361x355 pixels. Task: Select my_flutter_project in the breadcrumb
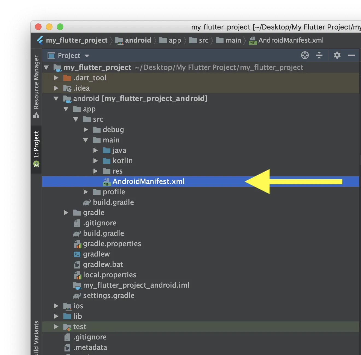coord(77,40)
